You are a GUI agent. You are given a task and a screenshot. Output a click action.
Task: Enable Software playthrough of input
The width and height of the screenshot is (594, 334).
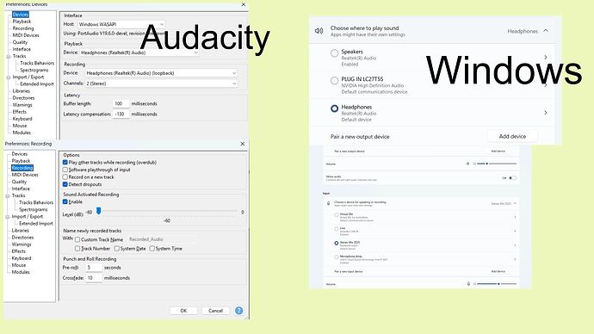[65, 170]
